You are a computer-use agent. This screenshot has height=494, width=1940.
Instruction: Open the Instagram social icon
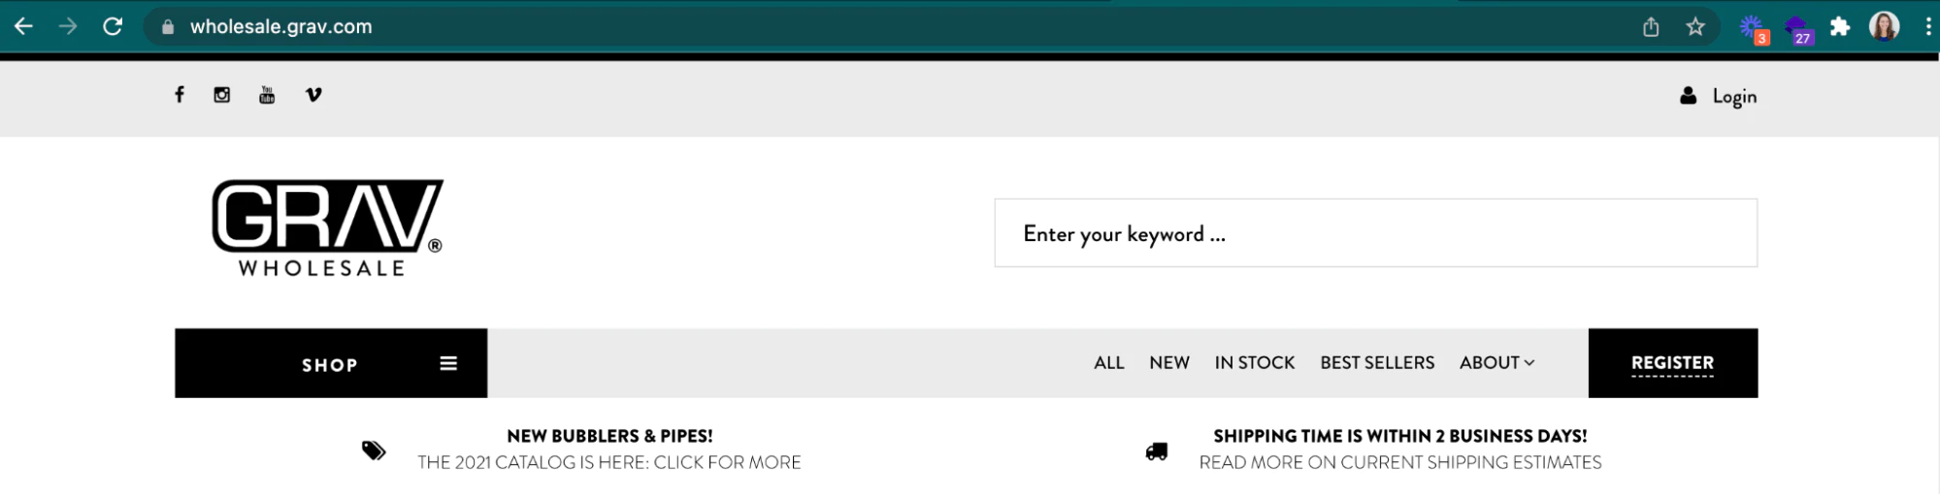[x=222, y=95]
